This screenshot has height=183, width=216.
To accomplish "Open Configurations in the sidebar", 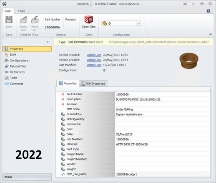I will (17, 61).
